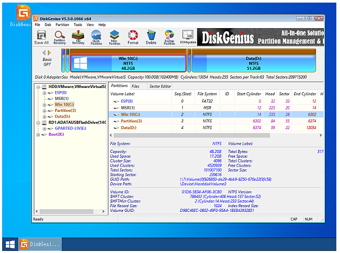The width and height of the screenshot is (340, 253).
Task: Open the Tools menu
Action: (x=78, y=24)
